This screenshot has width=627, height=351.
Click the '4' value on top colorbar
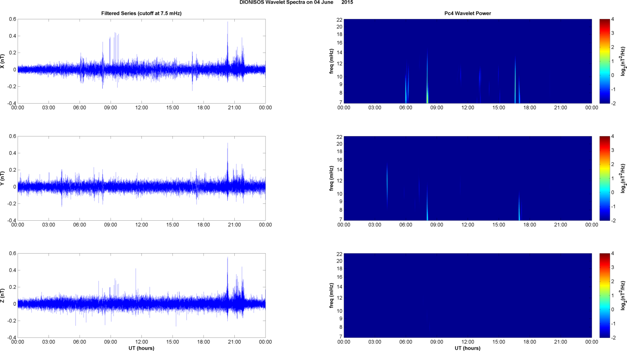tap(613, 19)
